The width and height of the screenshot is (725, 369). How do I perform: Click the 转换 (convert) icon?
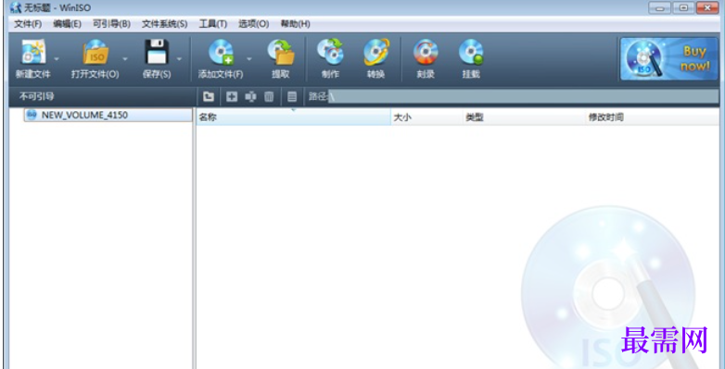[375, 52]
